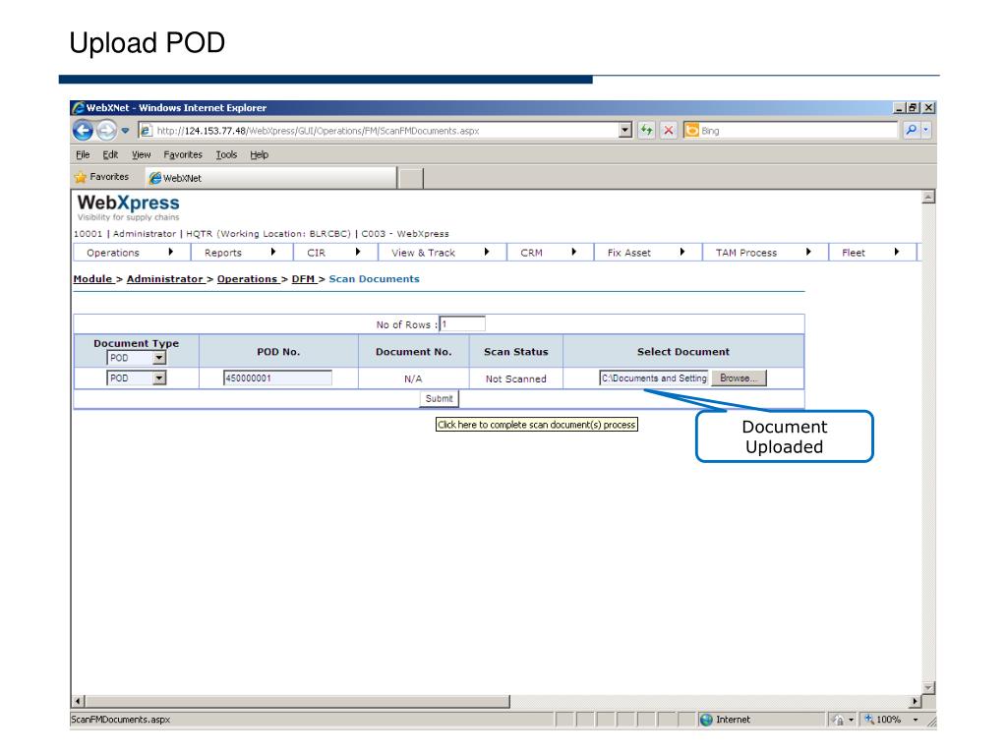The image size is (1007, 755).
Task: Expand the address bar URL dropdown
Action: [x=625, y=131]
